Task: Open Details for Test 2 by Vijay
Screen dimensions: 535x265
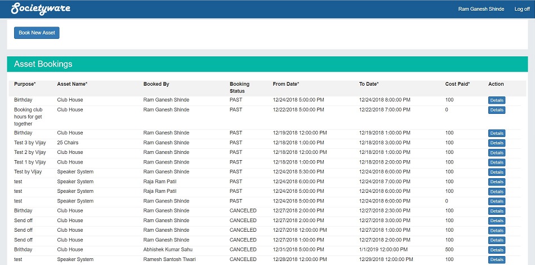Action: pyautogui.click(x=497, y=153)
